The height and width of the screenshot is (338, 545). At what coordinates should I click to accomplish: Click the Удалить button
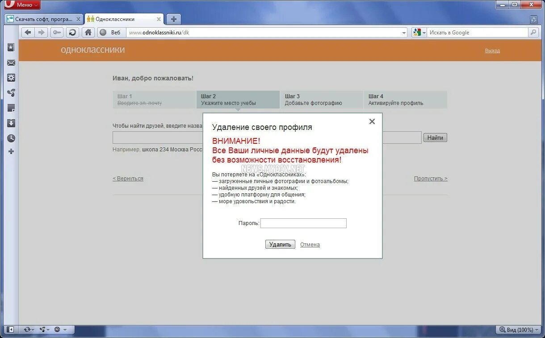(x=280, y=244)
